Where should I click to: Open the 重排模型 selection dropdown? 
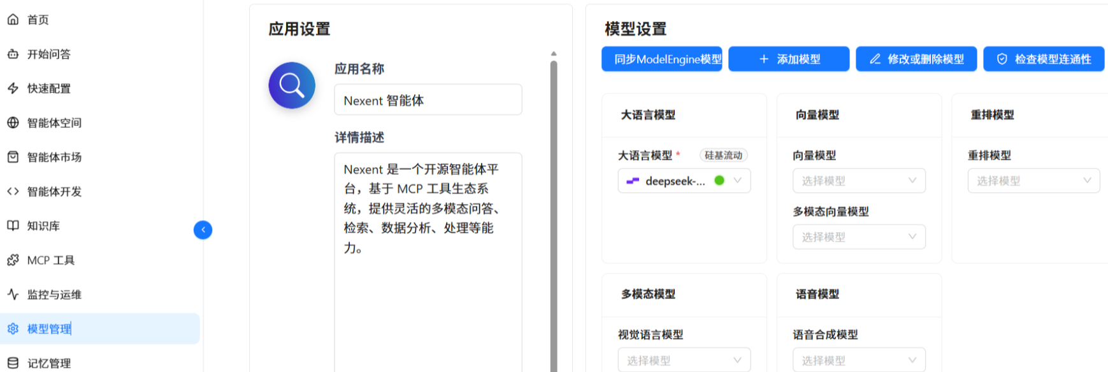[x=1033, y=181]
